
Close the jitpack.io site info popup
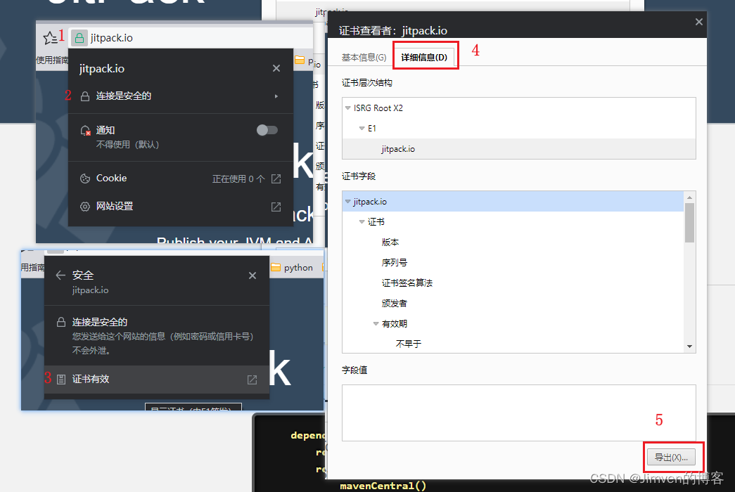[x=276, y=68]
